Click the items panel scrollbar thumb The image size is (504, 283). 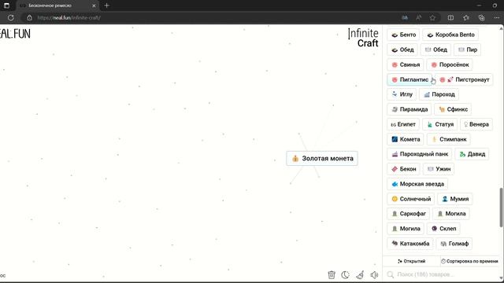[501, 208]
